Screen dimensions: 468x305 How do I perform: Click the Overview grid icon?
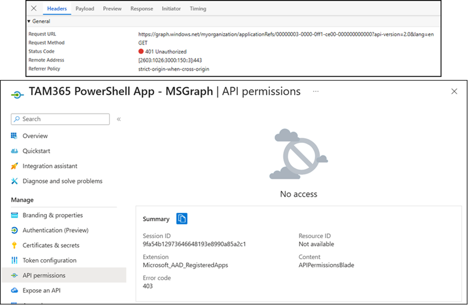pos(14,136)
